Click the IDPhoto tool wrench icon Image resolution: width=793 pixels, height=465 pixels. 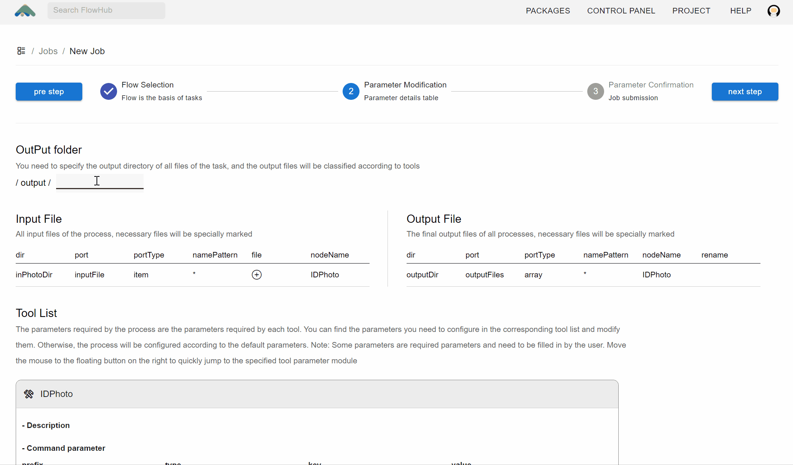(x=29, y=394)
